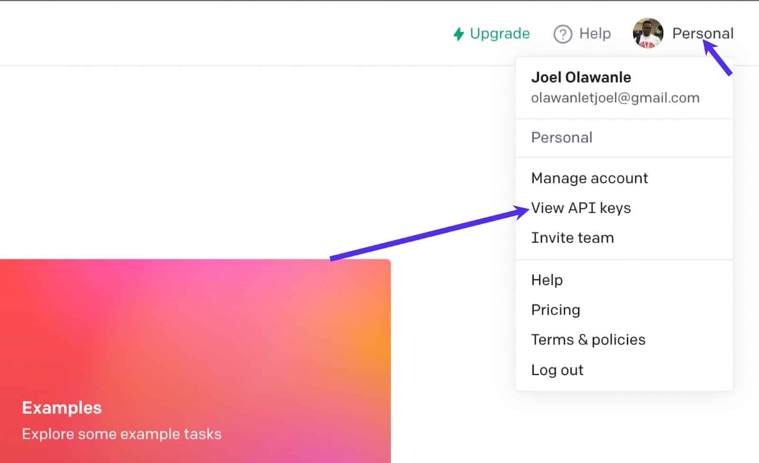Open Terms & policies
This screenshot has width=759, height=463.
tap(588, 339)
